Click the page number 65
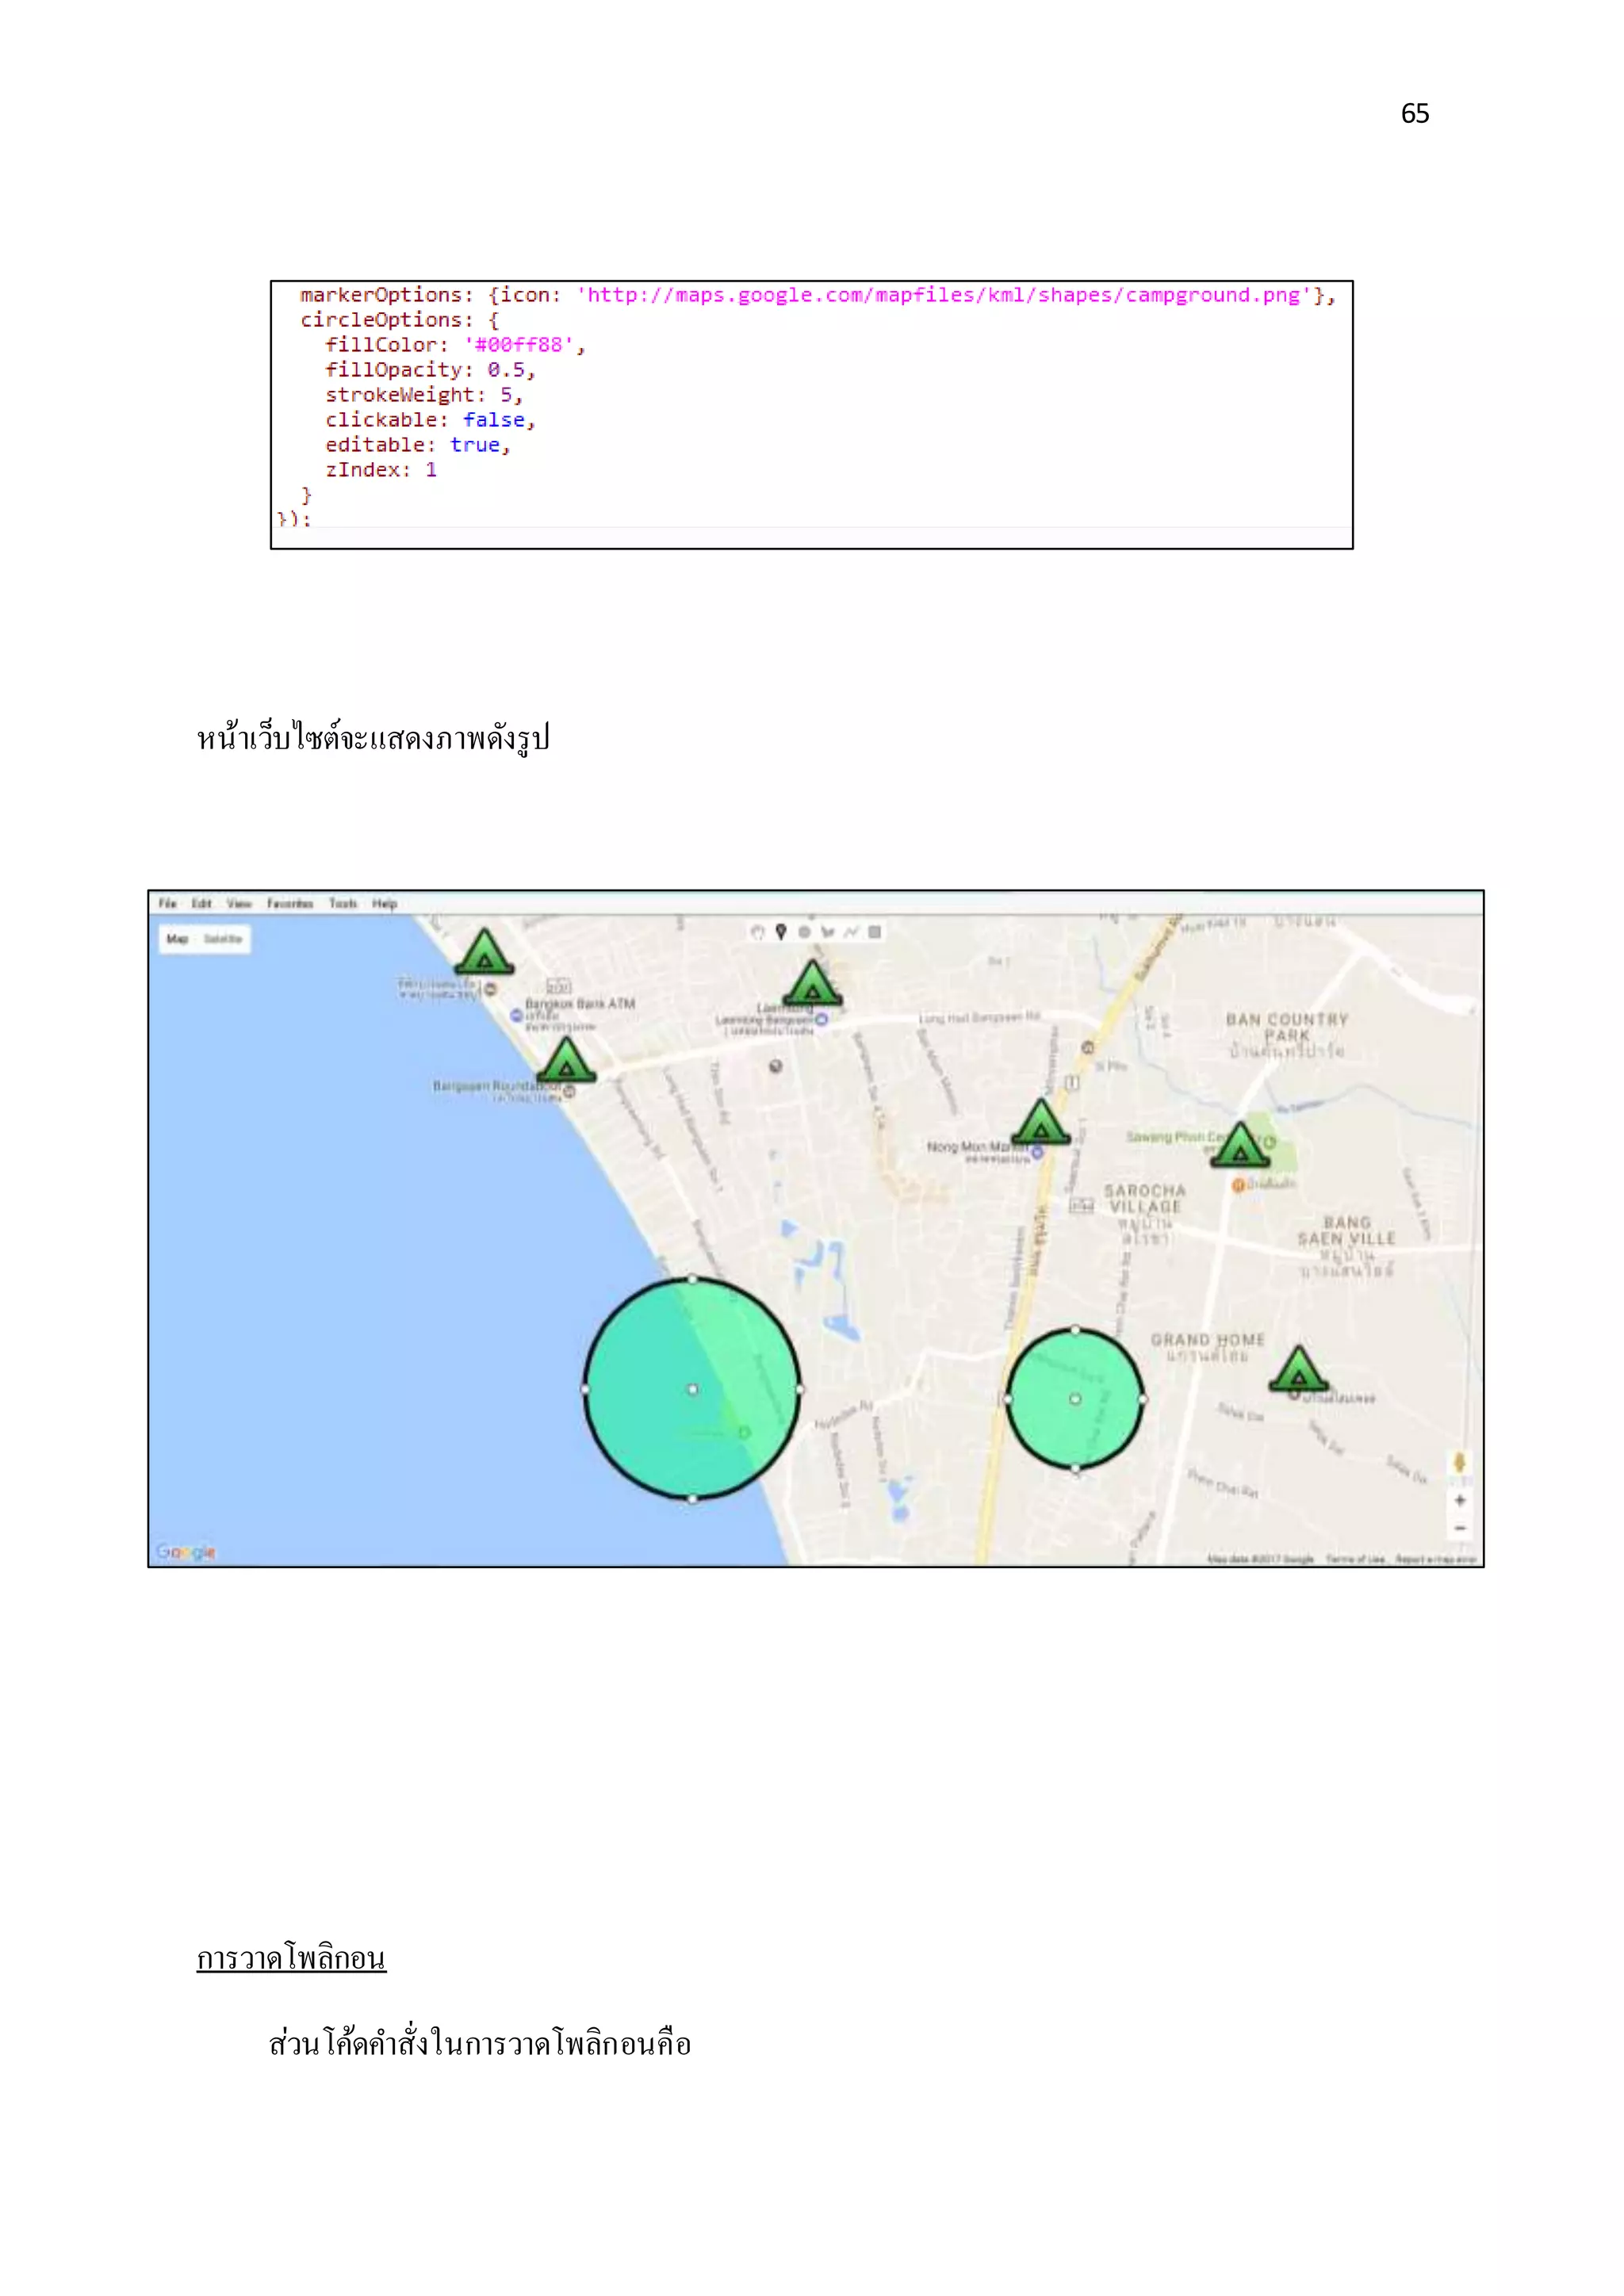 (1415, 113)
